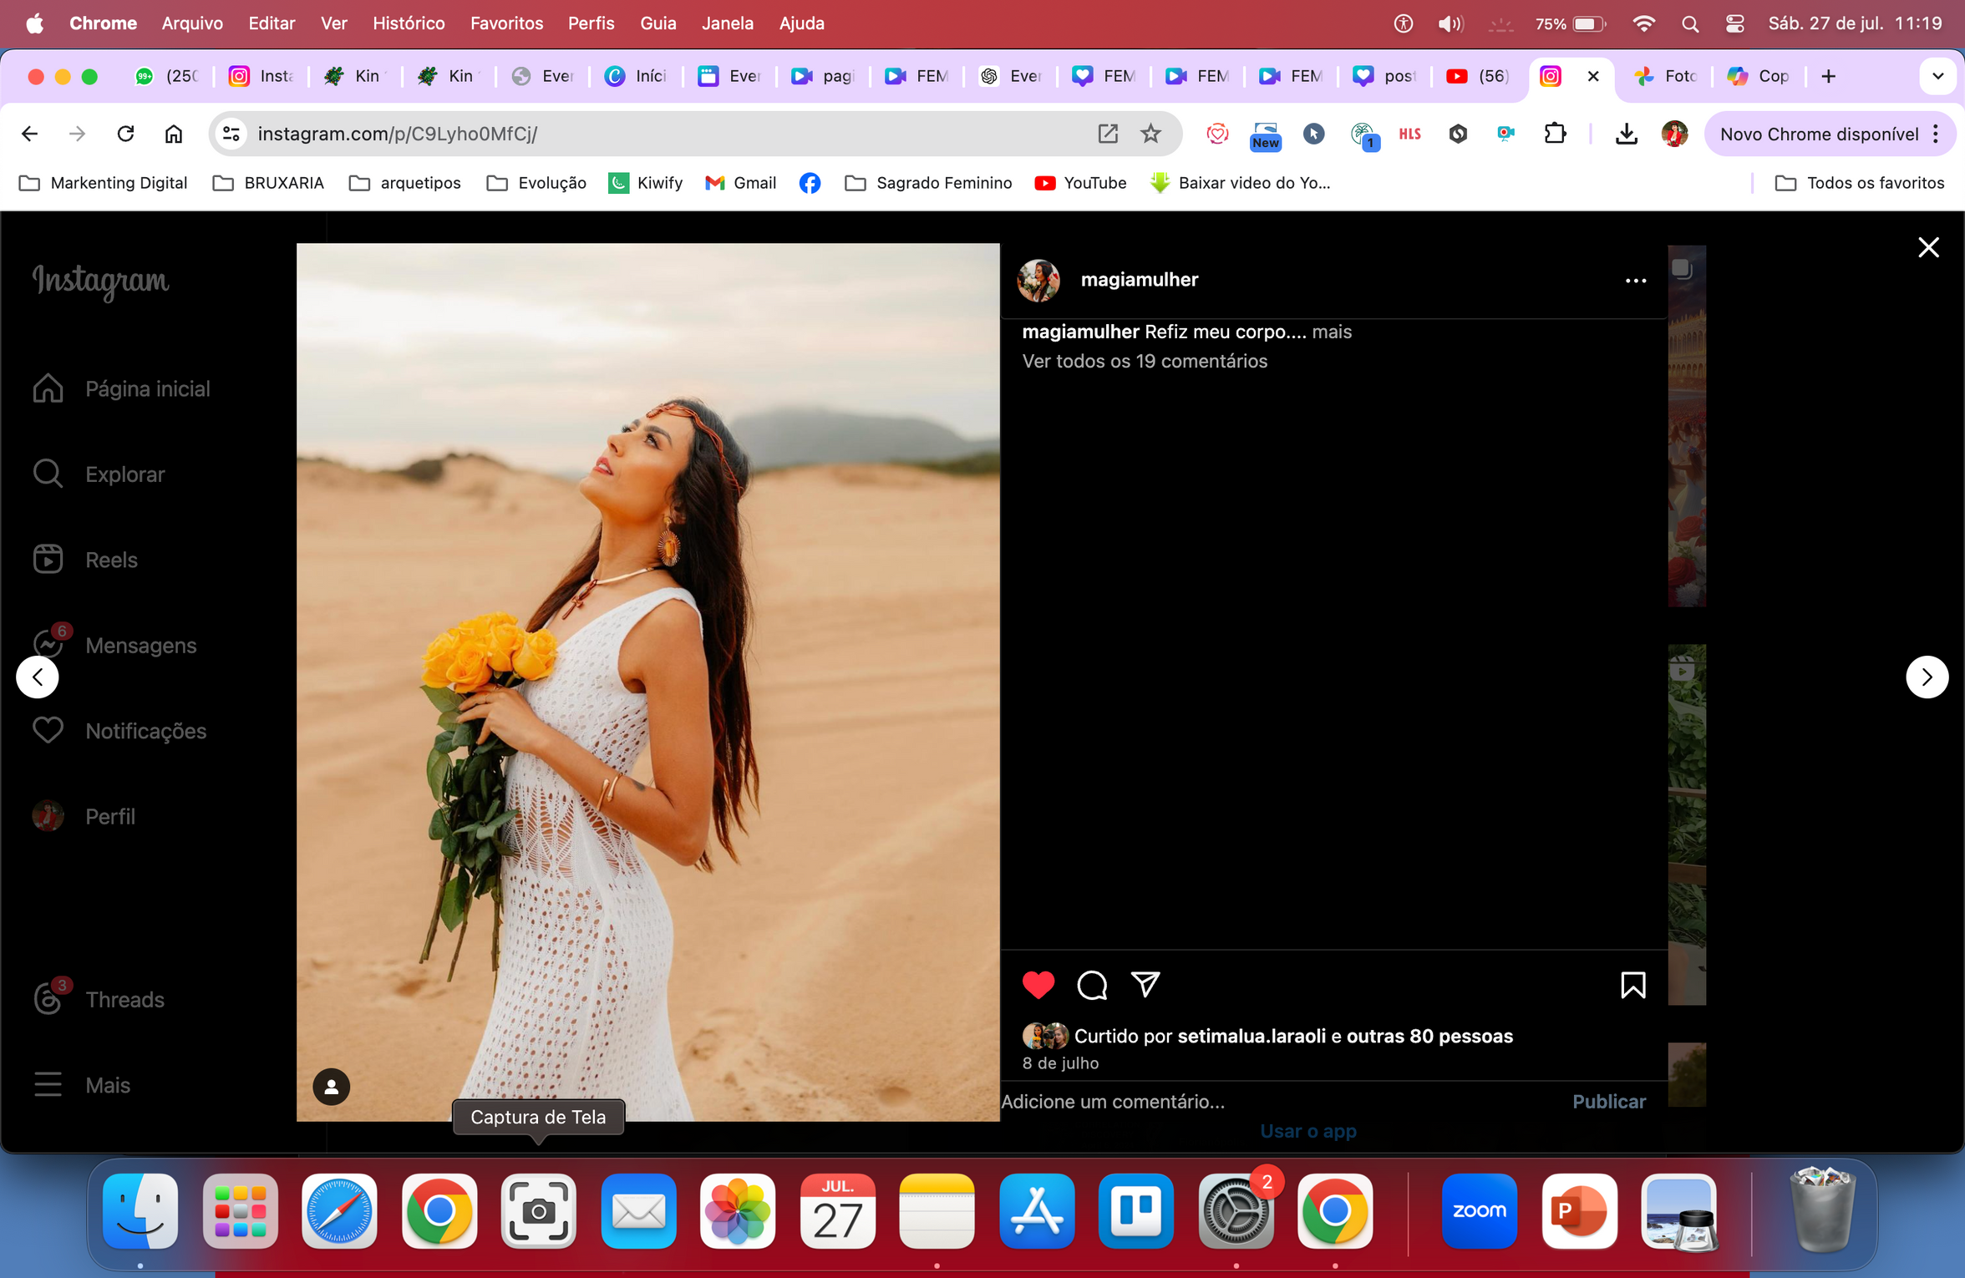Expand the caption by clicking "mais"

point(1331,332)
